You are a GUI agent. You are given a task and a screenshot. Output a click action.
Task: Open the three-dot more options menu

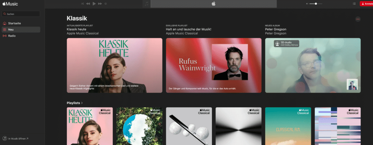pos(358,19)
